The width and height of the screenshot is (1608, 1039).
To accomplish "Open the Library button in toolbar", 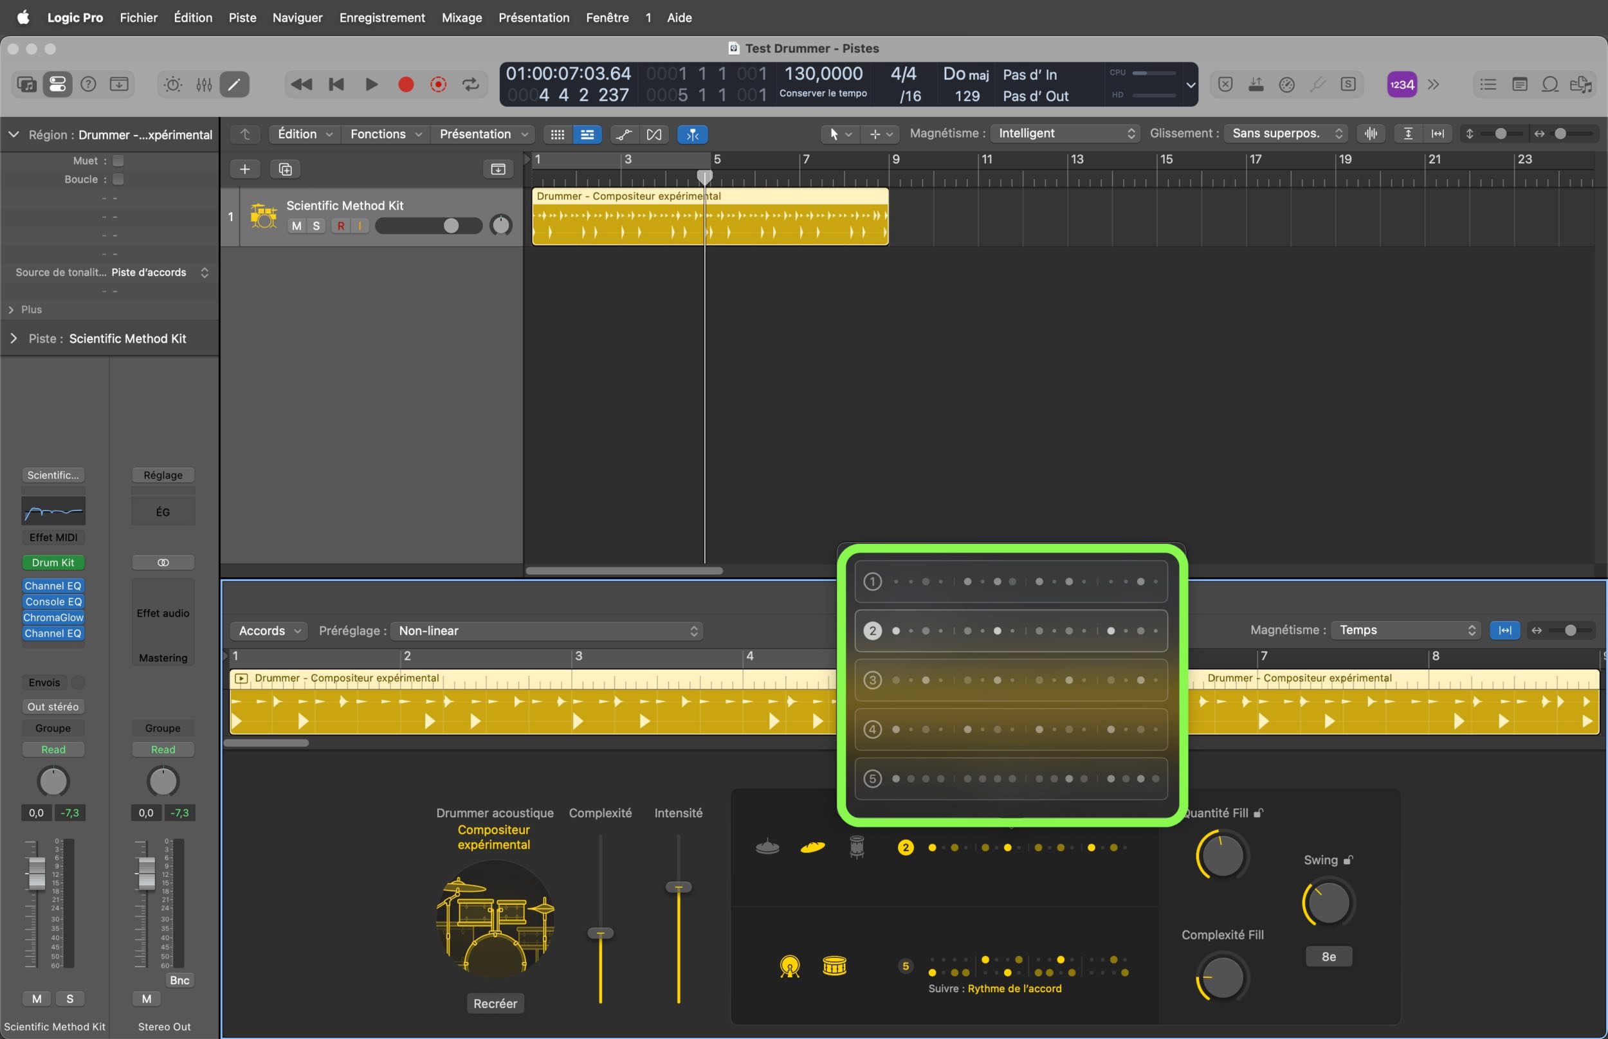I will 27,84.
